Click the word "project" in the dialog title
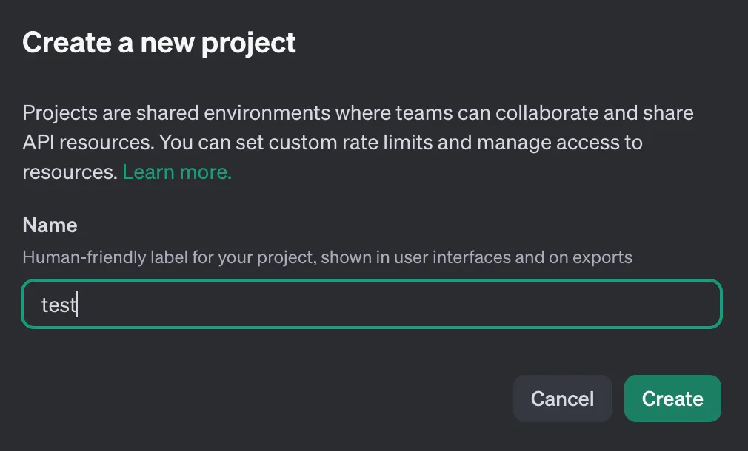 (x=248, y=43)
